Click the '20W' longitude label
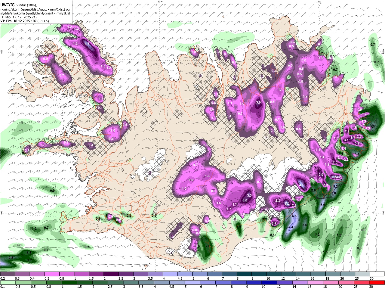Viewport: 385px width, 289px height. [160, 2]
